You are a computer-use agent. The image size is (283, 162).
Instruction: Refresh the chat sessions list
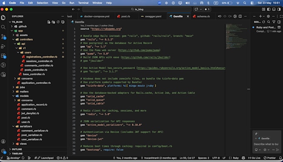(x=264, y=22)
